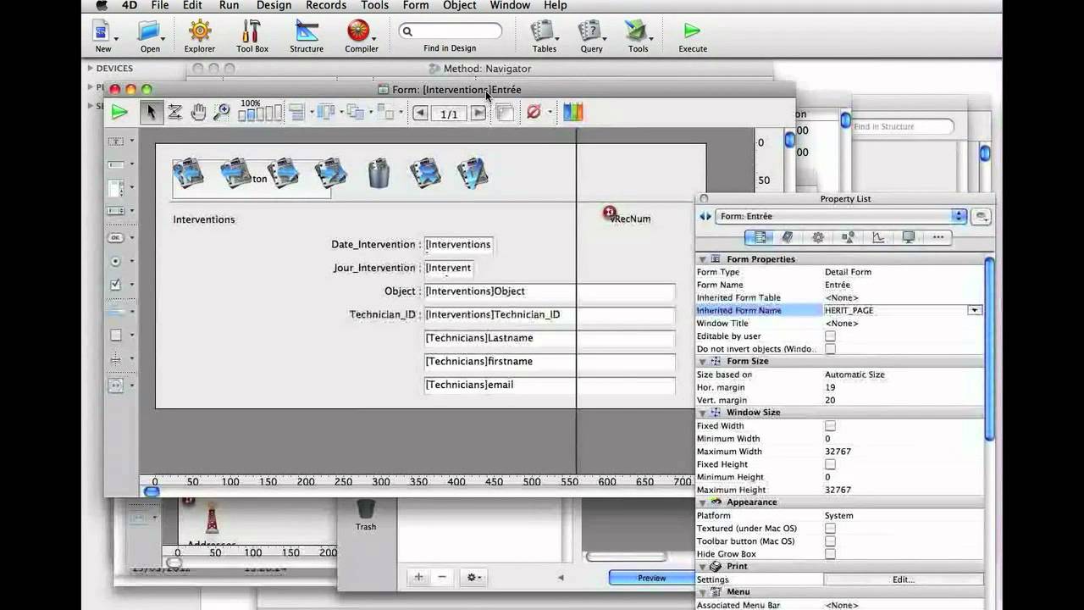Toggle Do not invert objects checkbox
The height and width of the screenshot is (610, 1084).
tap(830, 349)
